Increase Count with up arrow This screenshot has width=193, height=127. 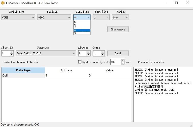point(103,52)
